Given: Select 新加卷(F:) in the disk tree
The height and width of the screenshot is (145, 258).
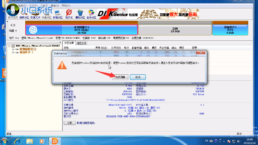Looking at the screenshot, I should tap(26, 52).
